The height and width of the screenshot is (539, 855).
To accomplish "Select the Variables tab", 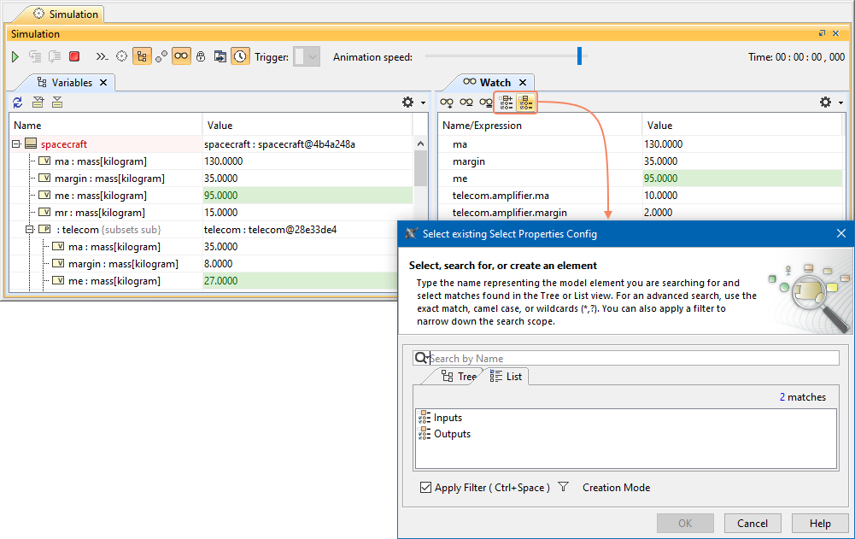I will tap(72, 83).
